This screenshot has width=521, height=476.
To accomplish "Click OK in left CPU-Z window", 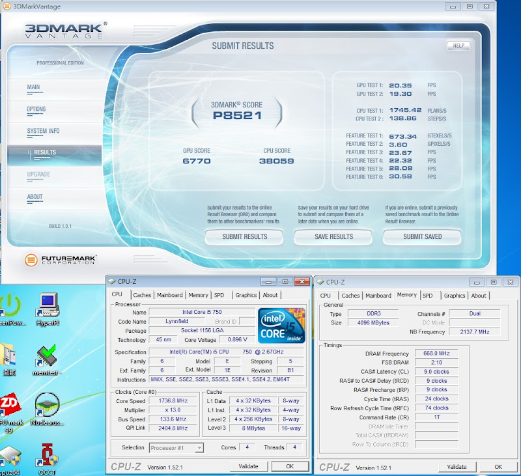I will coord(290,466).
